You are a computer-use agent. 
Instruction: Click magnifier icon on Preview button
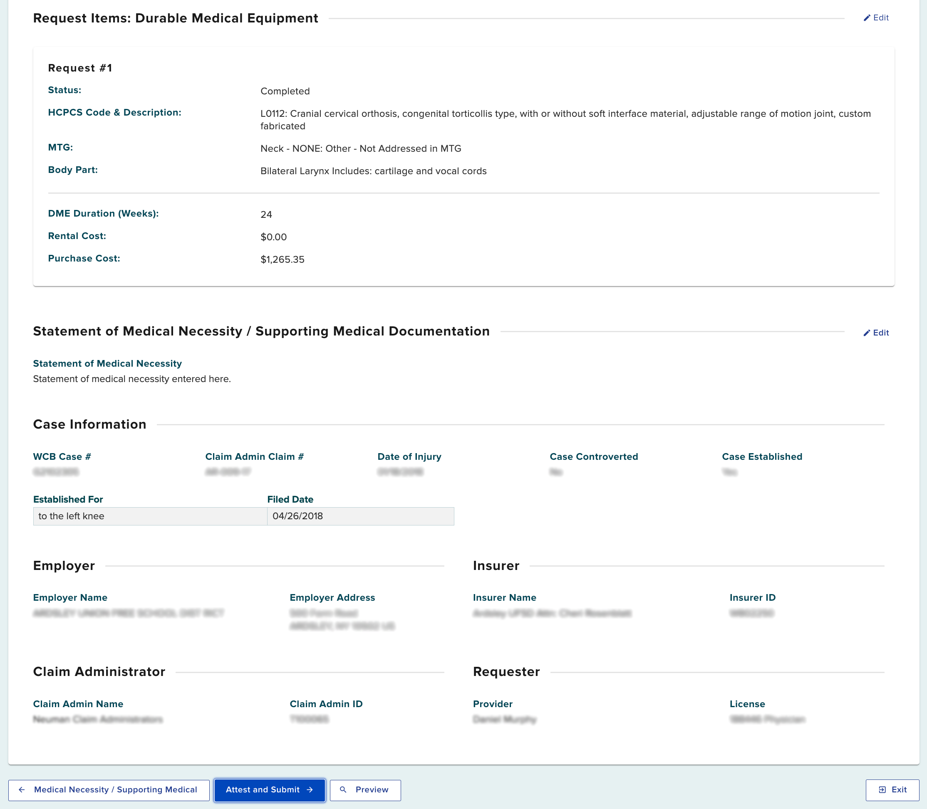click(x=343, y=789)
